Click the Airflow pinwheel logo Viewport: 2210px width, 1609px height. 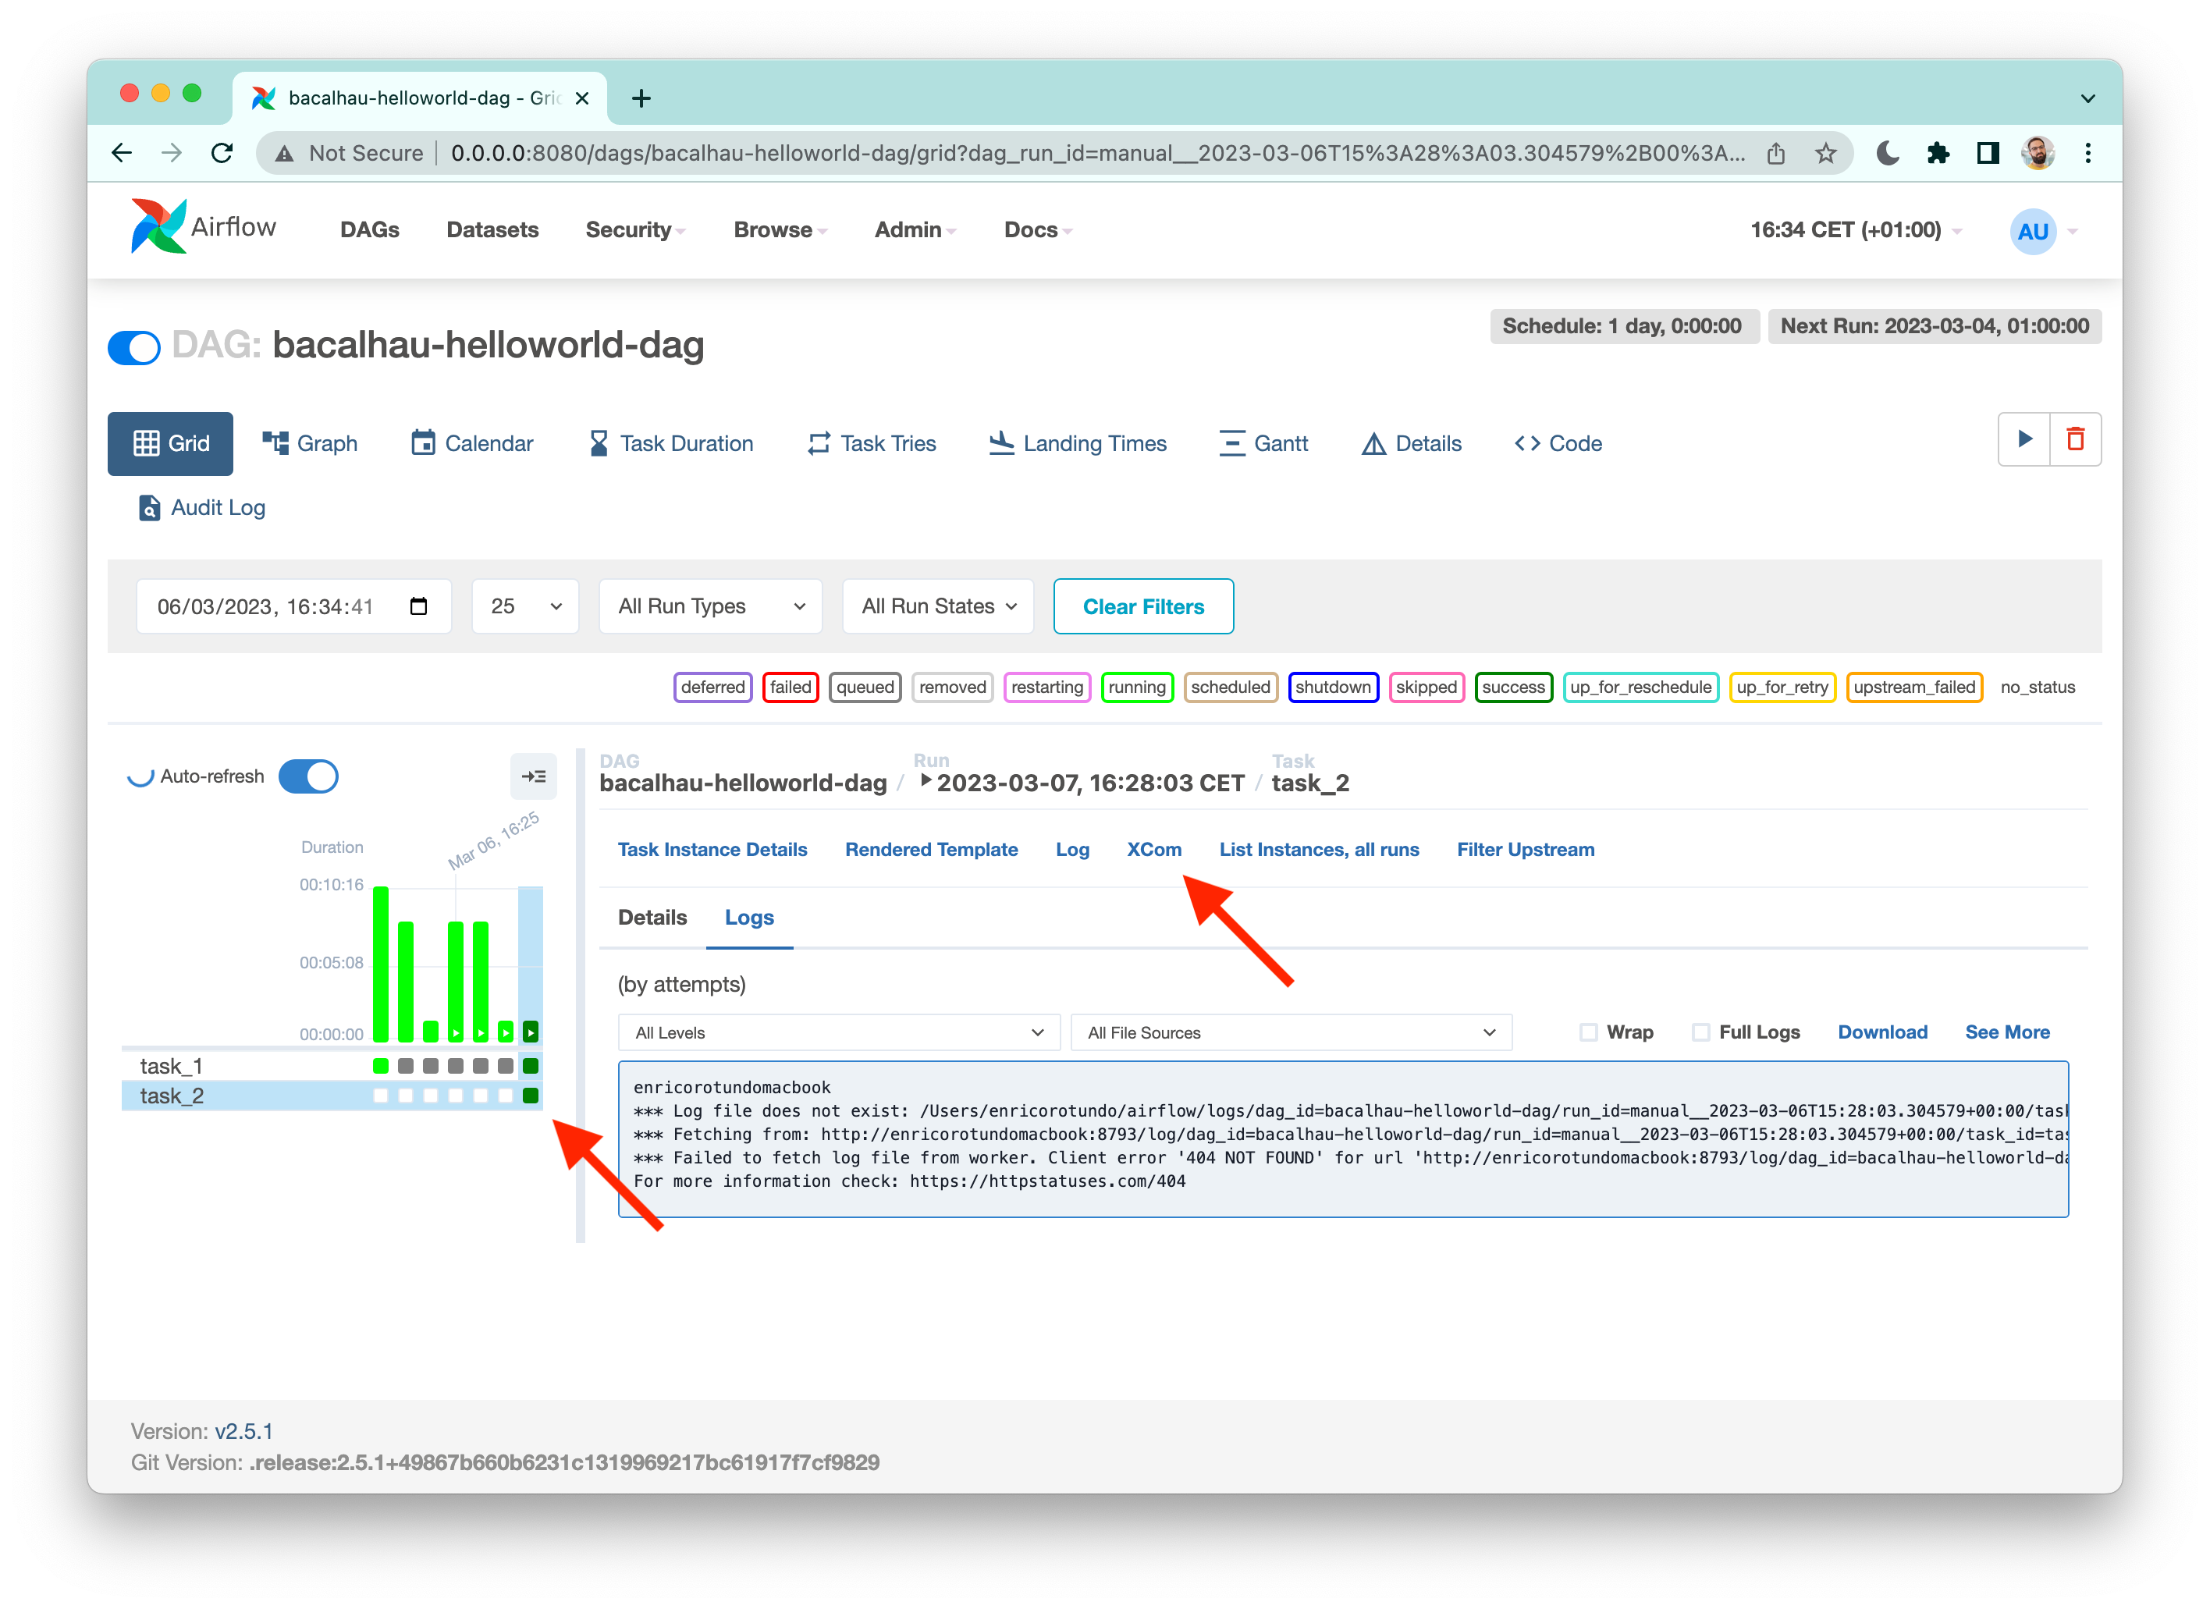click(158, 226)
